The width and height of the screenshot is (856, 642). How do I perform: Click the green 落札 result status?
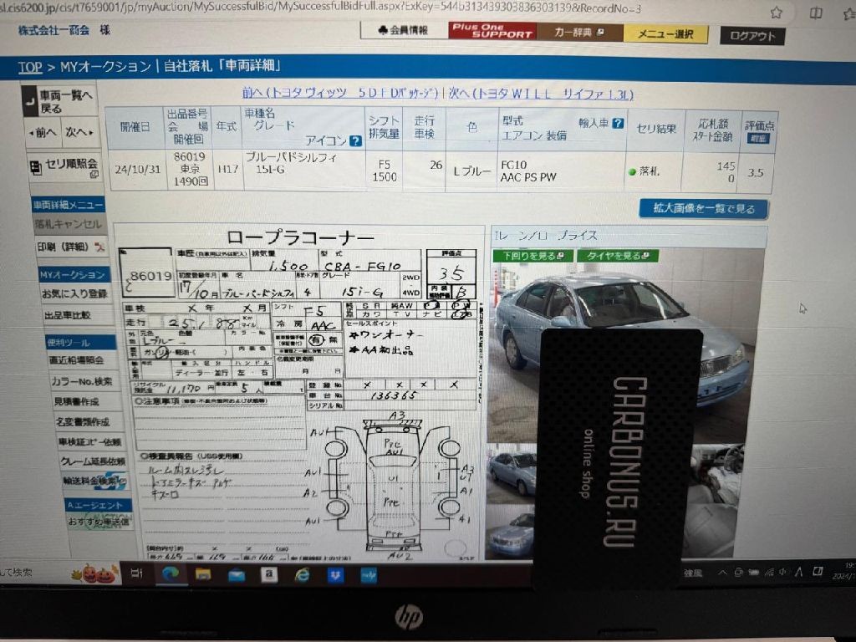coord(645,171)
